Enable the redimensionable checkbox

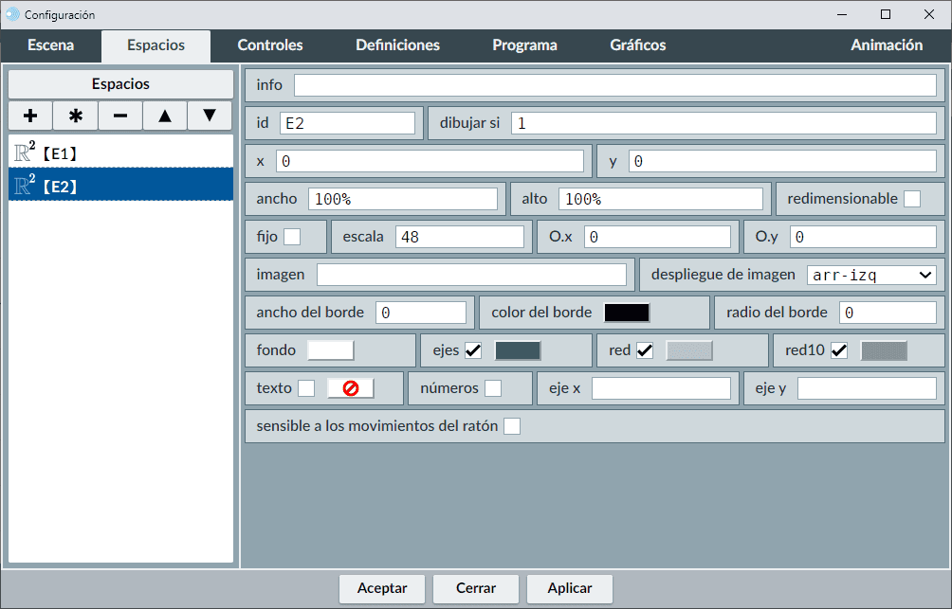tap(911, 199)
